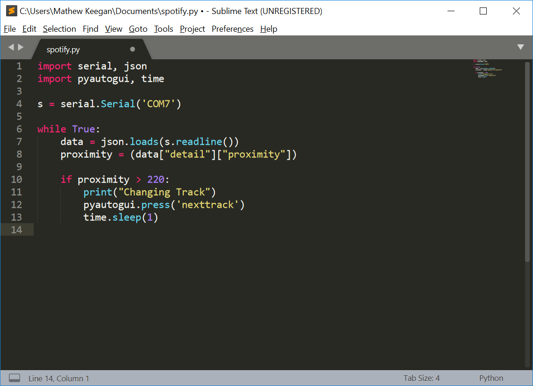Click the unsaved changes dot on spotify.py tab
This screenshot has width=533, height=386.
tap(132, 49)
